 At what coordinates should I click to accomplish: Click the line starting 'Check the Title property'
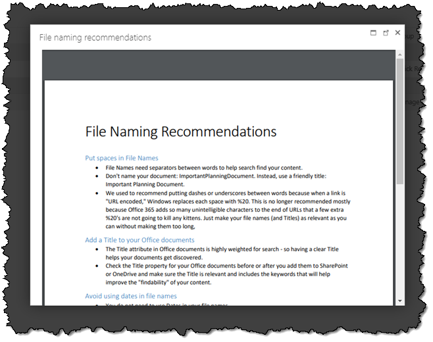(227, 266)
